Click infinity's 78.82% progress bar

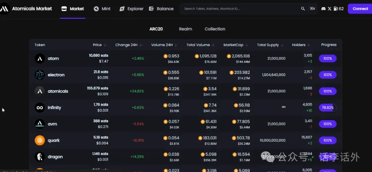click(328, 108)
